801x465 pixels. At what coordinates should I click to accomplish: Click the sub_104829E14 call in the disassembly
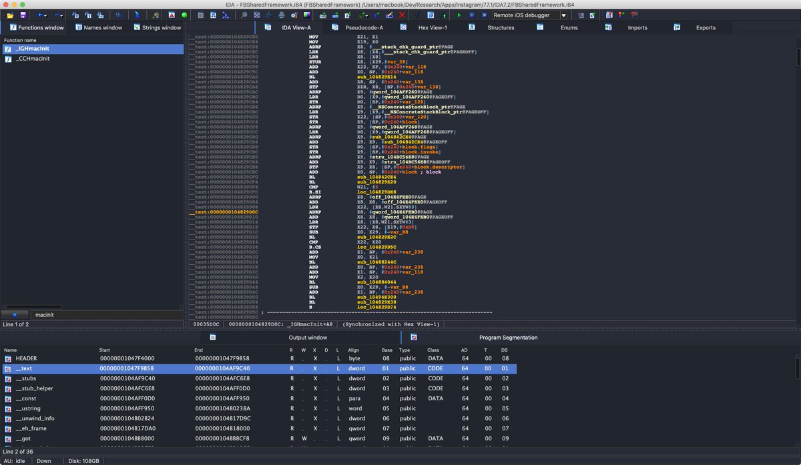pos(376,77)
